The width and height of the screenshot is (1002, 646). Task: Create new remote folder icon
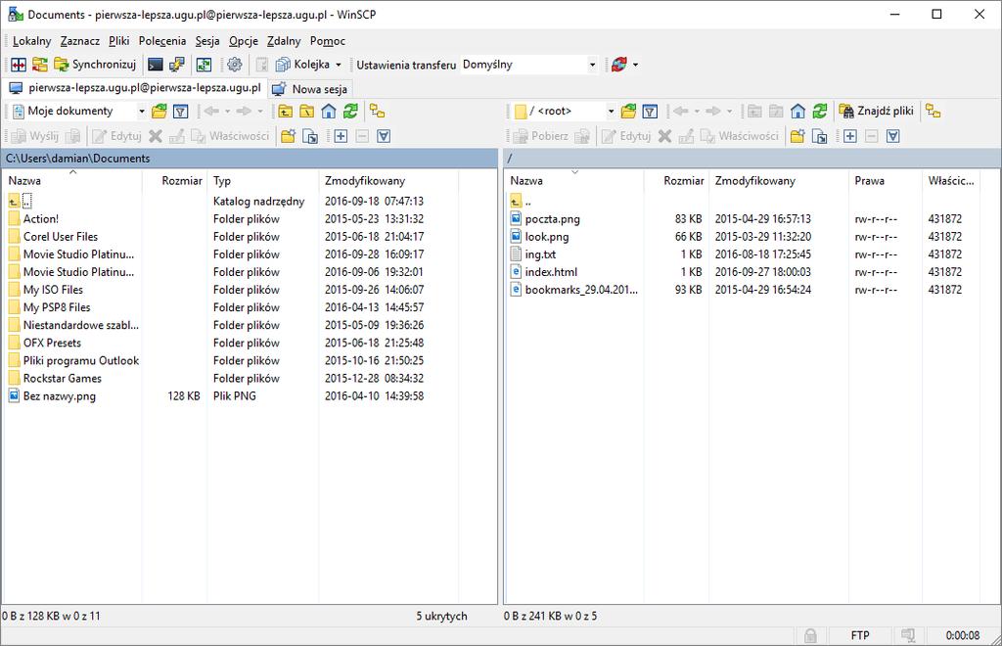pos(797,136)
